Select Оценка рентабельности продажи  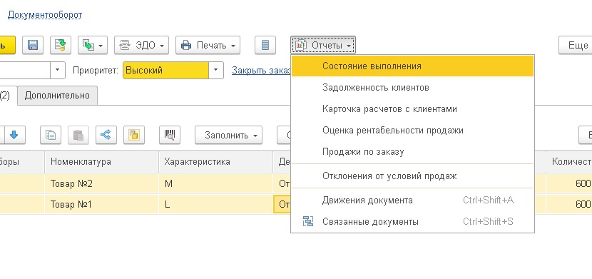tap(412, 131)
